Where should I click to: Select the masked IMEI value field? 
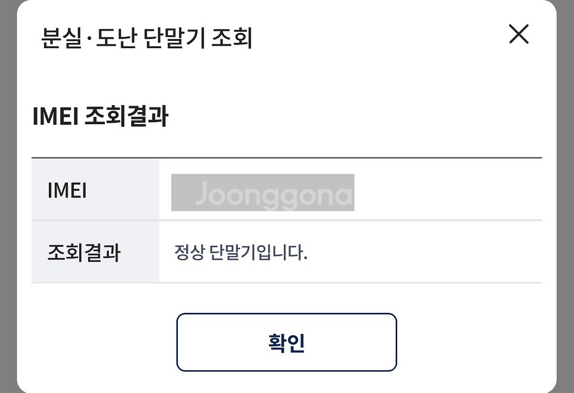(x=262, y=192)
